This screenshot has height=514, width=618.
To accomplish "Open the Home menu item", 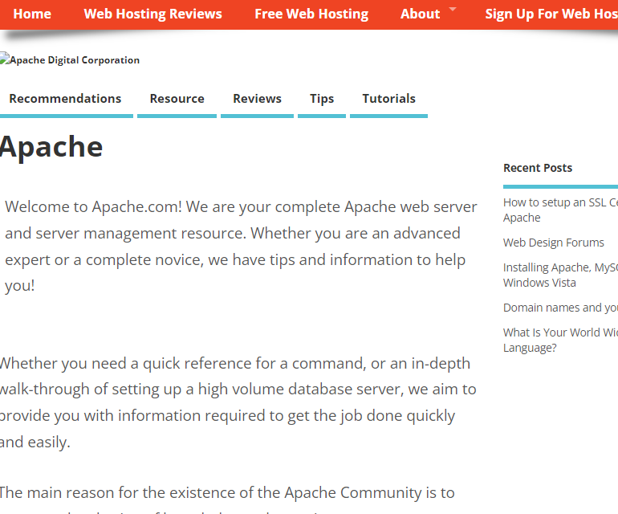I will (32, 14).
